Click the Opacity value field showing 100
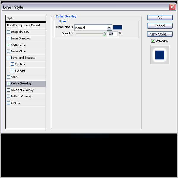 tap(112, 34)
